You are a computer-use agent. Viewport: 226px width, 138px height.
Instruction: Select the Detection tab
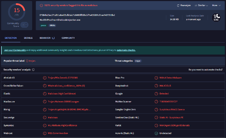tap(11, 38)
